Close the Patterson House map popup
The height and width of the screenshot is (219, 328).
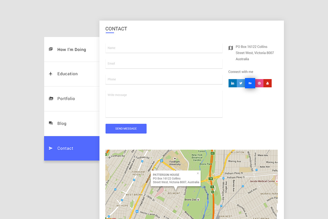198,173
